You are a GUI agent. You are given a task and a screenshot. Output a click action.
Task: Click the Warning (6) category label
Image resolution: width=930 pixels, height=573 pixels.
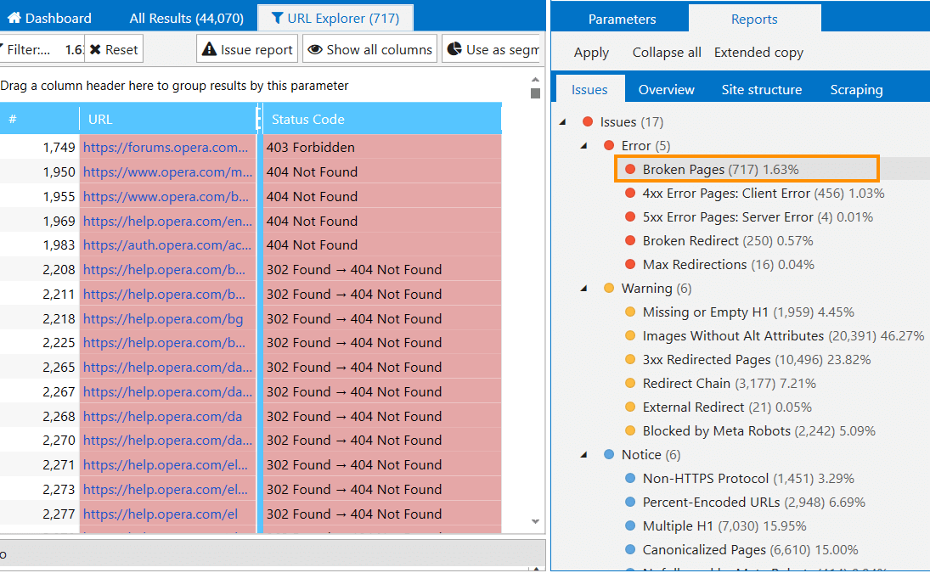point(656,288)
